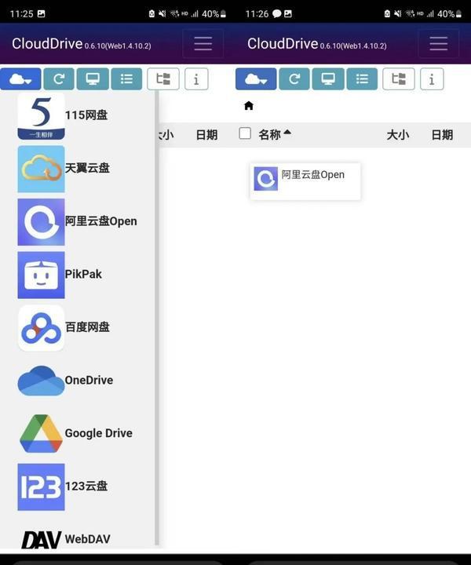
Task: Sort by 日期 column in right screenshot
Action: click(x=442, y=135)
